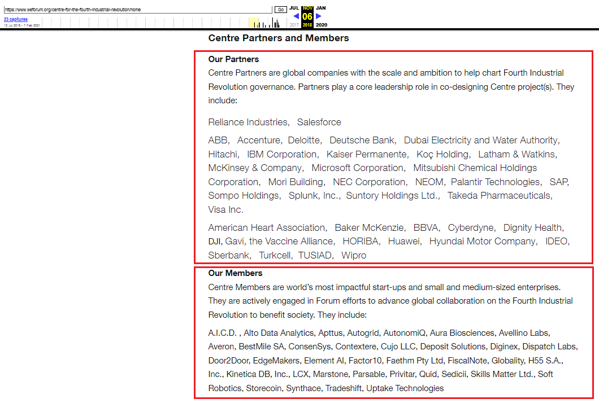Image resolution: width=599 pixels, height=412 pixels.
Task: Click the Hyundai Motor Company name
Action: pos(483,241)
